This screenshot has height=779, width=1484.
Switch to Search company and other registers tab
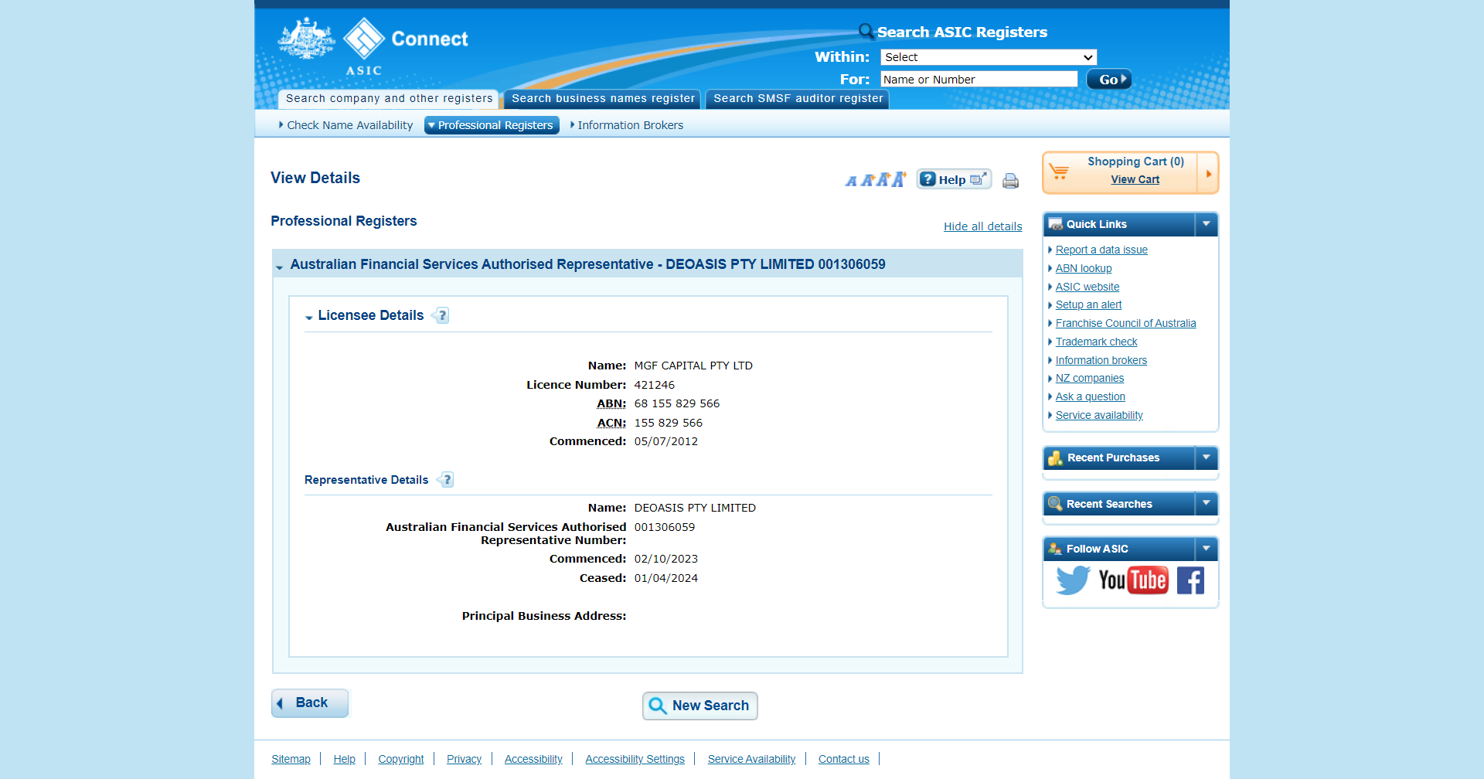pos(389,99)
